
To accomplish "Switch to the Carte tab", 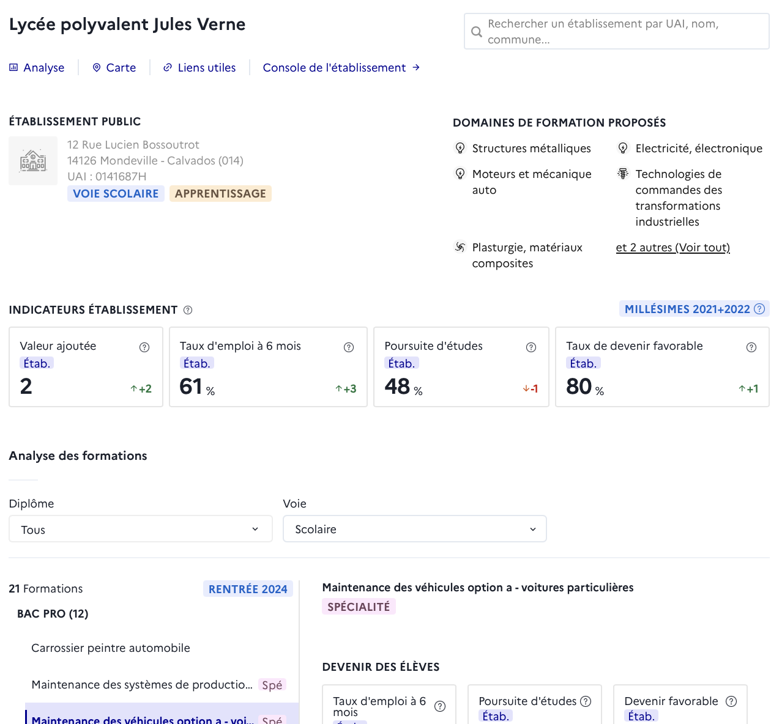I will tap(114, 68).
